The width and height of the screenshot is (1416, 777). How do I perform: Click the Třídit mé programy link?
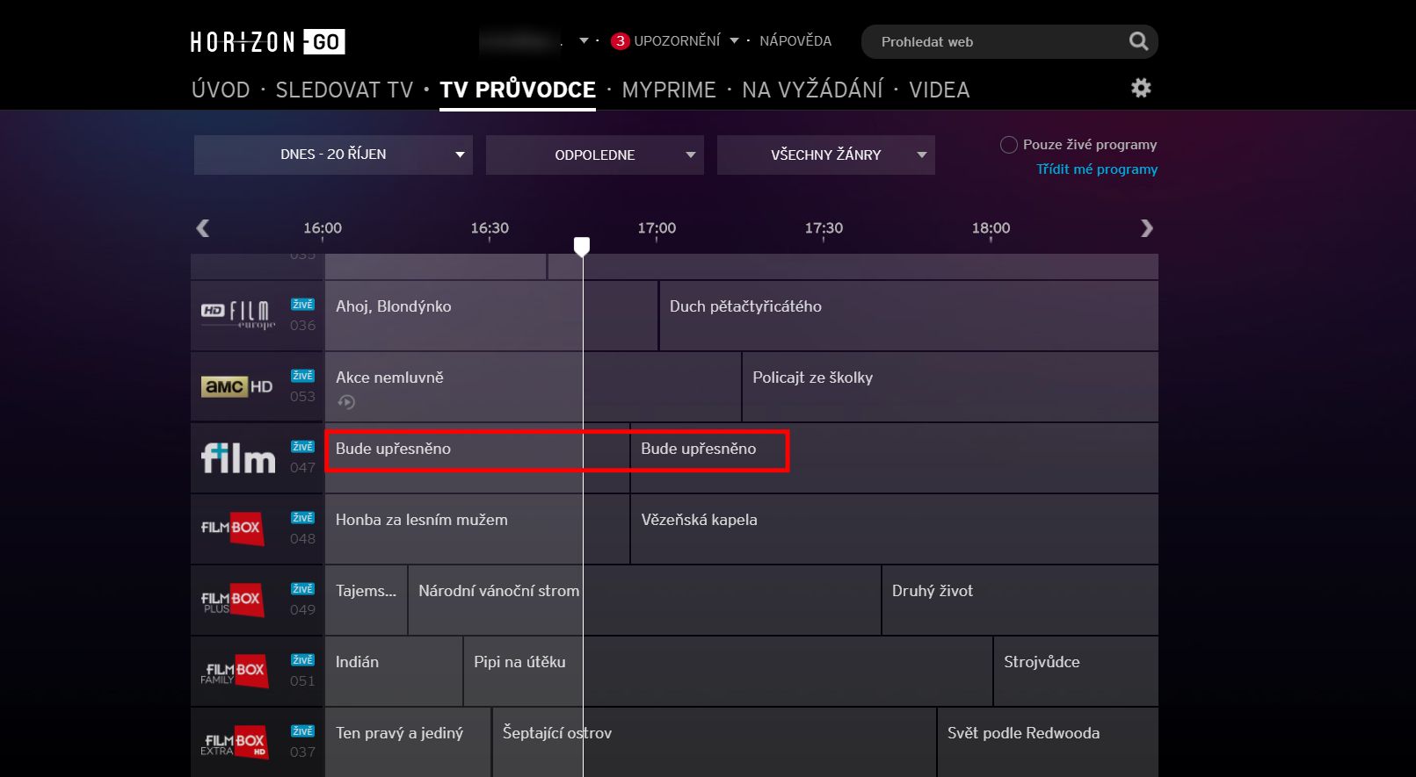click(x=1096, y=169)
